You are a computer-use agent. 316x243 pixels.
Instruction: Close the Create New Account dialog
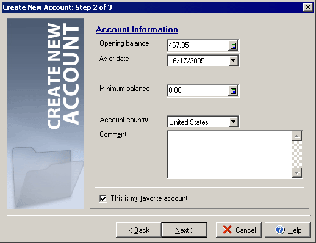[307, 7]
